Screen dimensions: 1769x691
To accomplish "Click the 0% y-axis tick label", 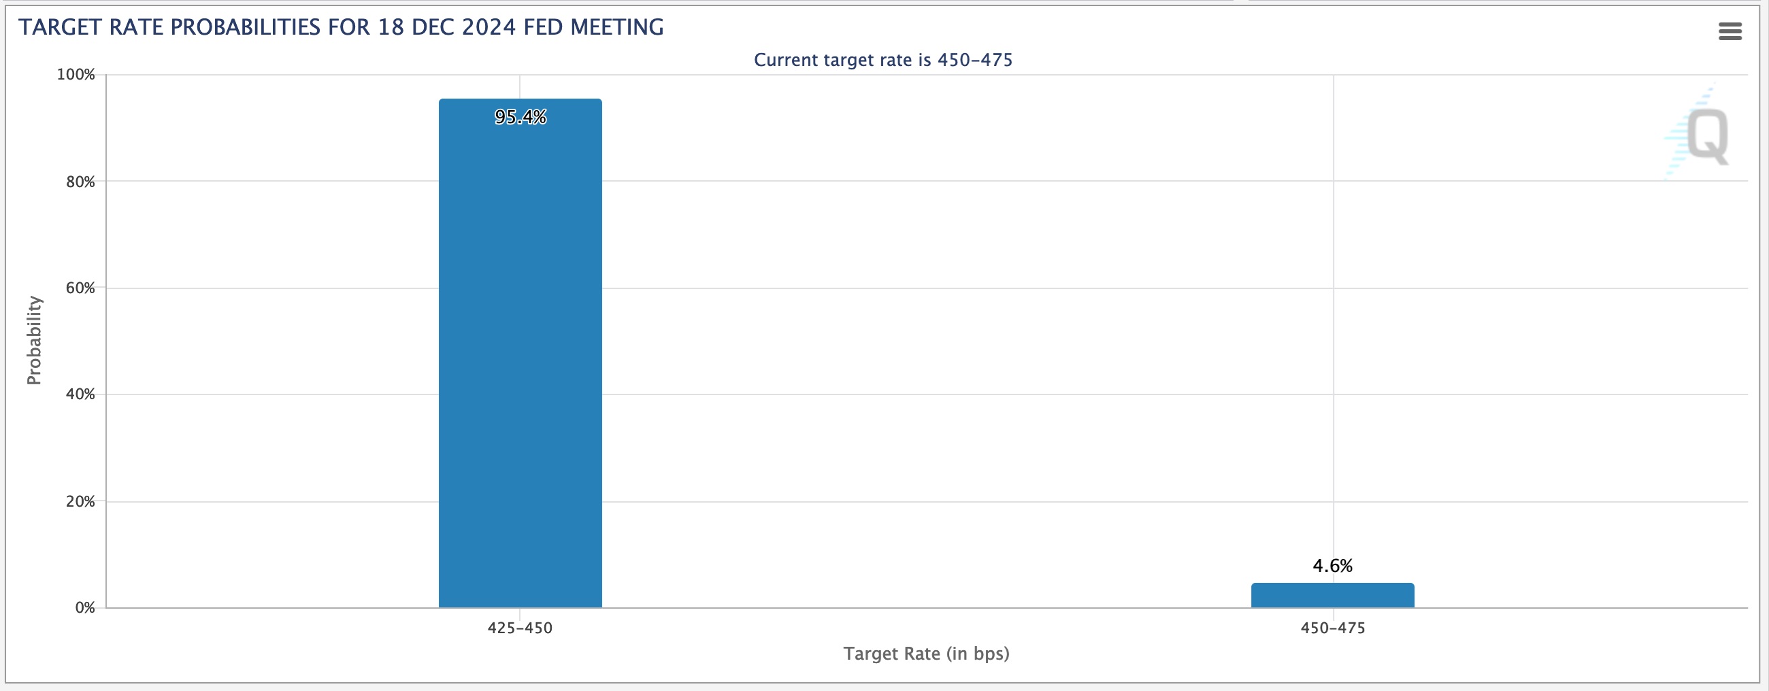I will coord(85,607).
